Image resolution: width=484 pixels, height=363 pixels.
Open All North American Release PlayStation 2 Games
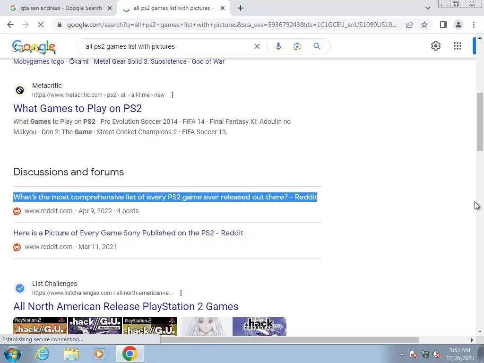(x=126, y=306)
